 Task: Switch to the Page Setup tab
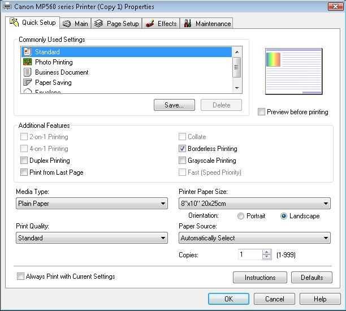pos(116,23)
